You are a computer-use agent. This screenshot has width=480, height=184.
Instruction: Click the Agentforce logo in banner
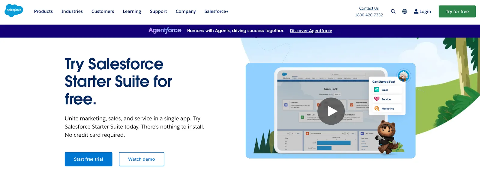coord(165,31)
